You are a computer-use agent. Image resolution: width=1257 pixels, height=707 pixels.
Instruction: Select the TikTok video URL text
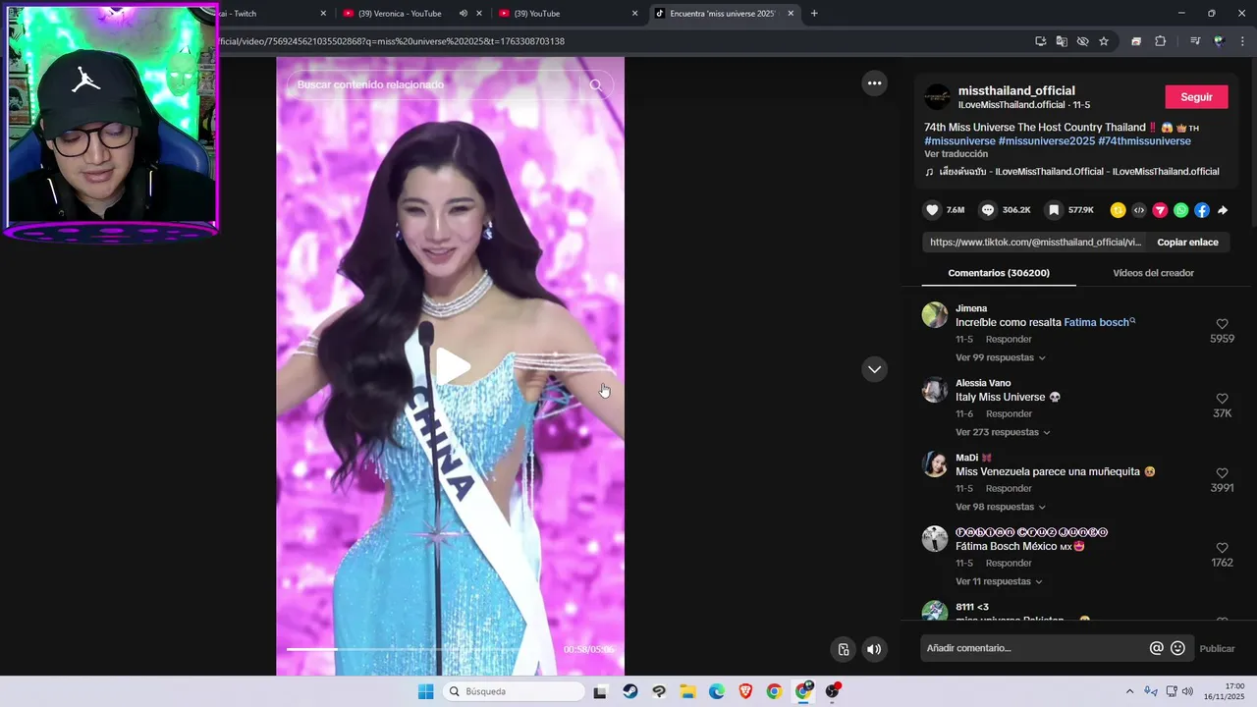1035,243
